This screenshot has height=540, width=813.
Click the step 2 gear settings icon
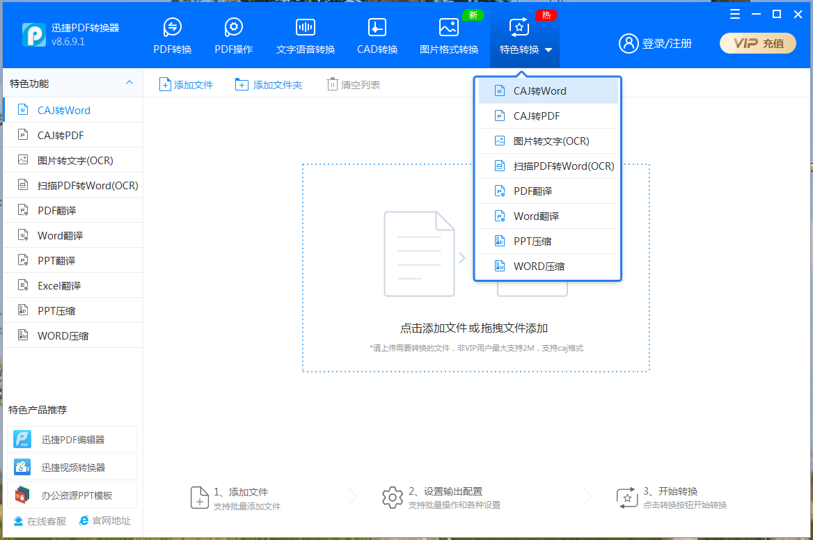393,498
